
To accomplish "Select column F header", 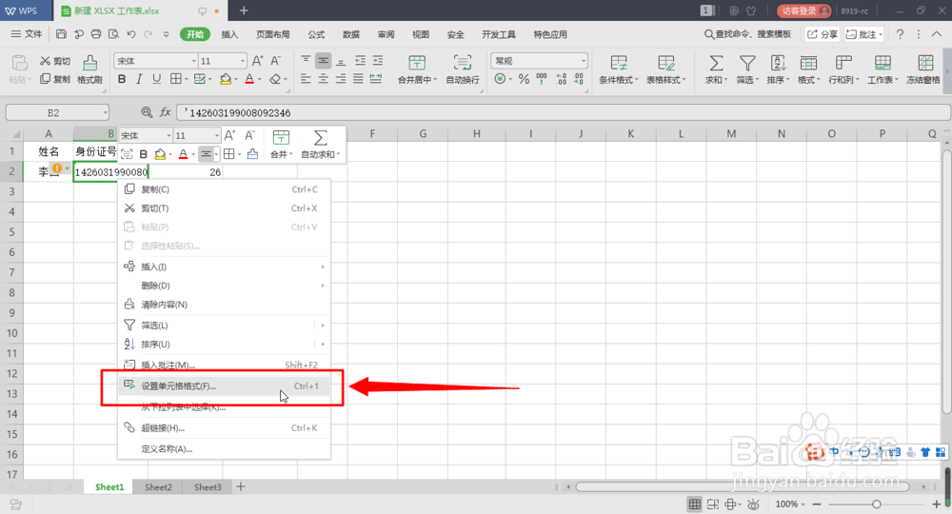I will (372, 133).
